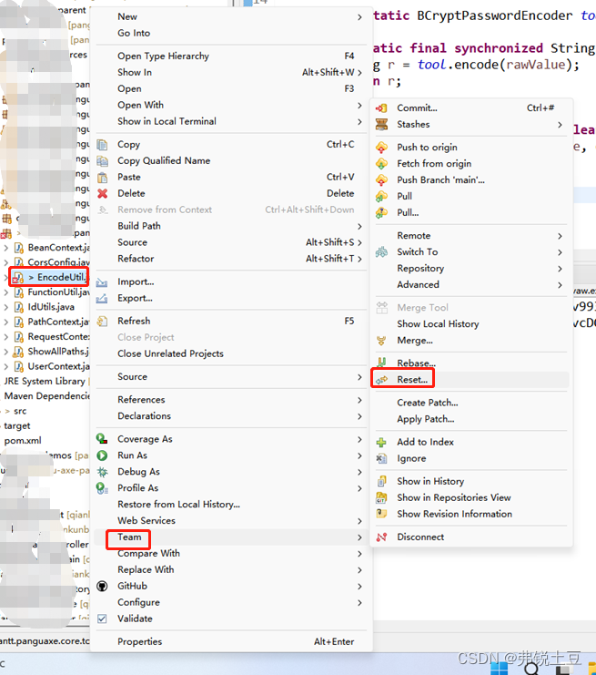
Task: Click the Show in History icon
Action: [381, 481]
